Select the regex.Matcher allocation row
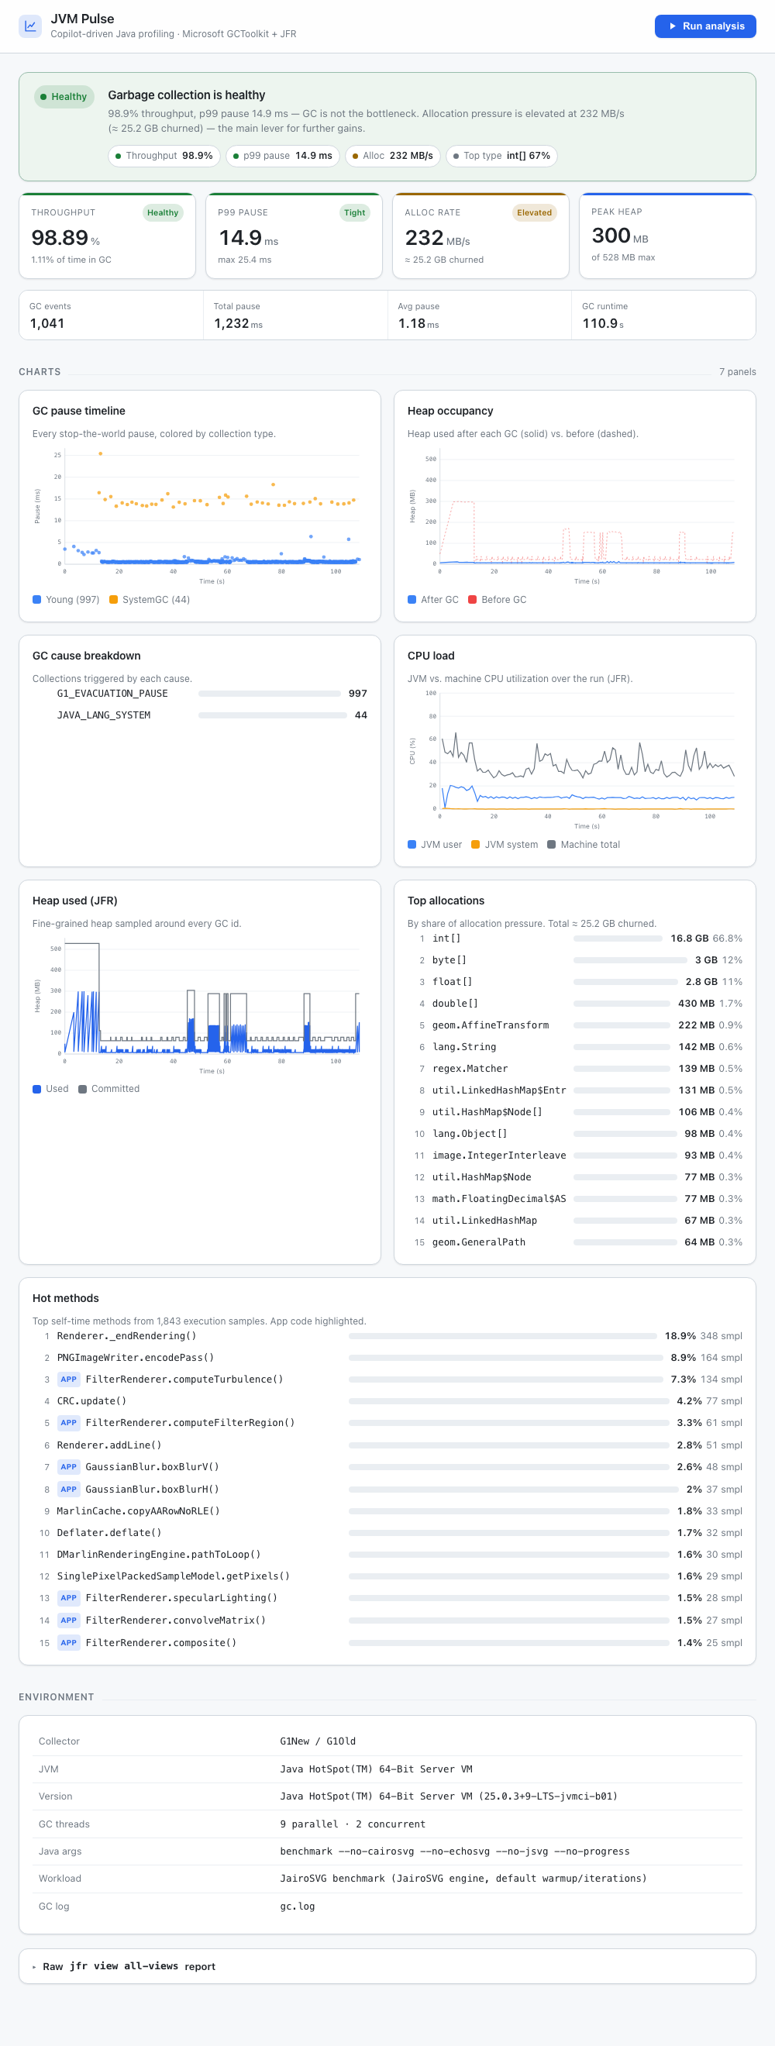775x2046 pixels. pyautogui.click(x=575, y=1068)
